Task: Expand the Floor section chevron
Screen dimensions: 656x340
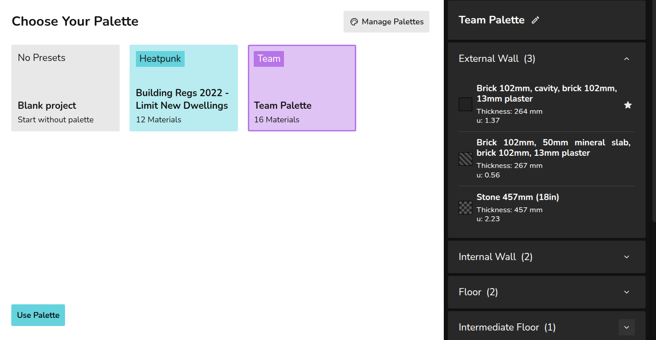Action: pos(626,292)
